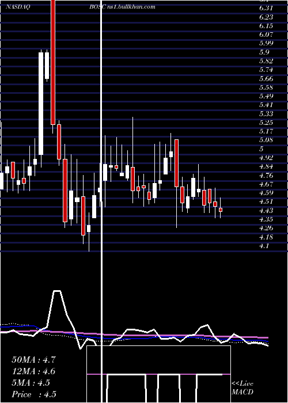
Task: Click the <<Live label
Action: point(242,383)
